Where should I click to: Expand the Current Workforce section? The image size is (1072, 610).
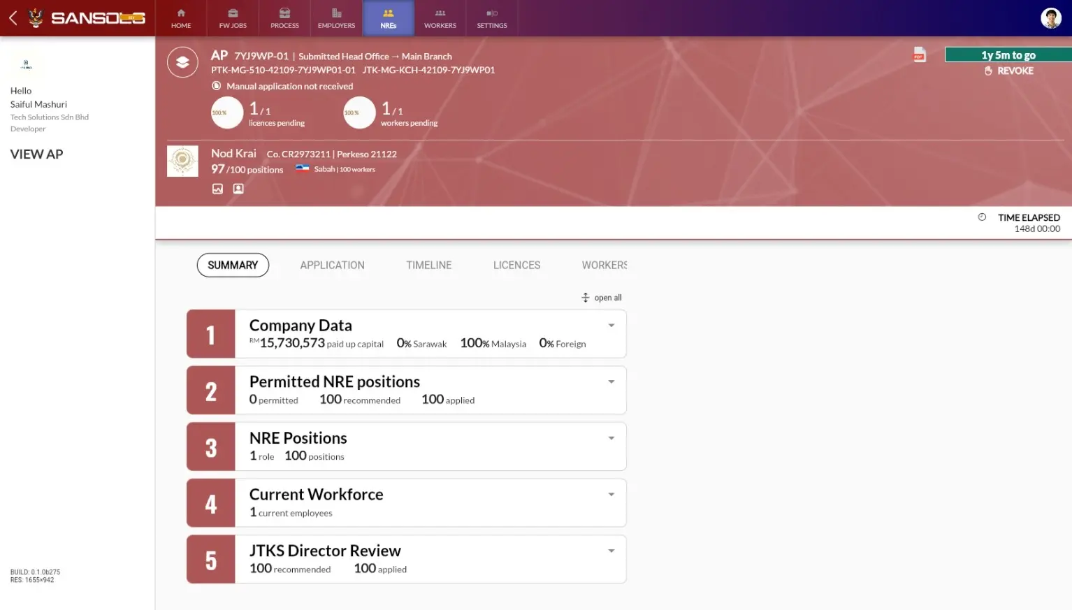click(x=611, y=495)
